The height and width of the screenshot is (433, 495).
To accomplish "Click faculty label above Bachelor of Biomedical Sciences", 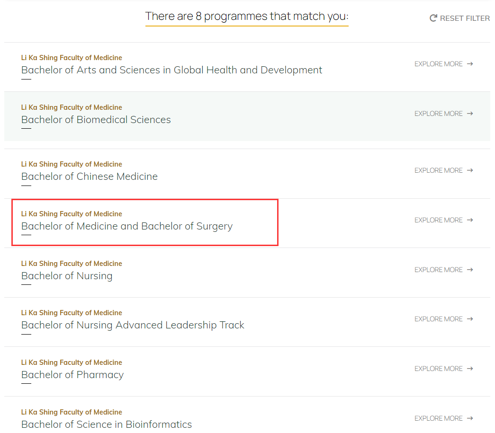I will (72, 107).
